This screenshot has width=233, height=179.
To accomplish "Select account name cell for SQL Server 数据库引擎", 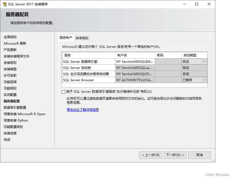I will coord(135,61).
